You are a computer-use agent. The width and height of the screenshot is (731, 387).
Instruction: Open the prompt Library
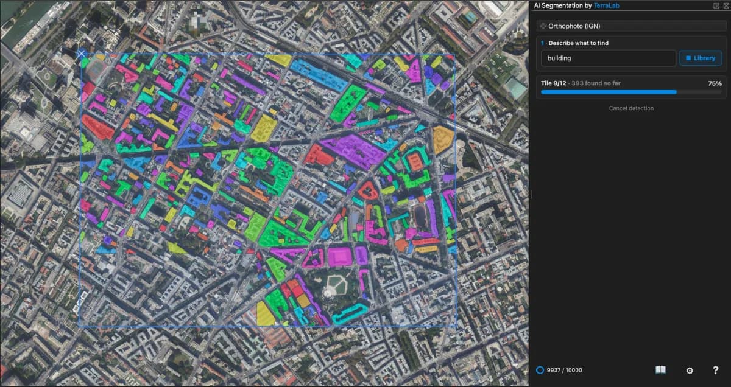click(701, 58)
